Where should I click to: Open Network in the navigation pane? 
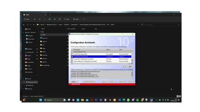(x=28, y=89)
